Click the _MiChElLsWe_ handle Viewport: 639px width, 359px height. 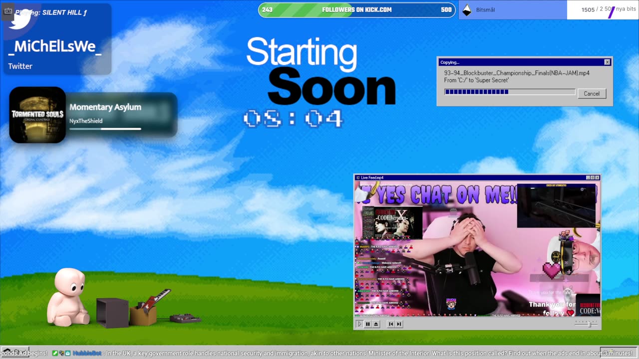click(55, 46)
